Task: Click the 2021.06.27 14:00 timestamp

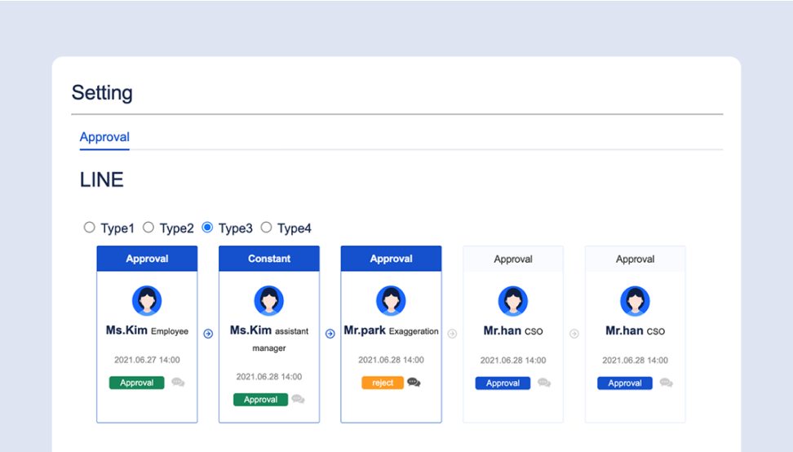Action: [147, 360]
